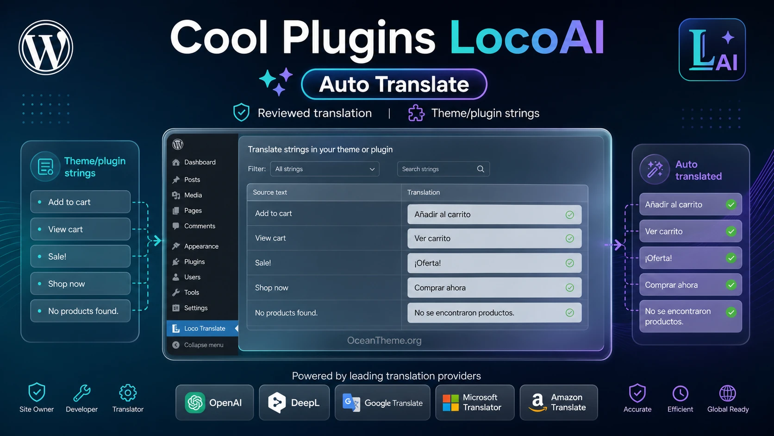The width and height of the screenshot is (774, 436).
Task: Click the Users person icon
Action: pos(176,277)
